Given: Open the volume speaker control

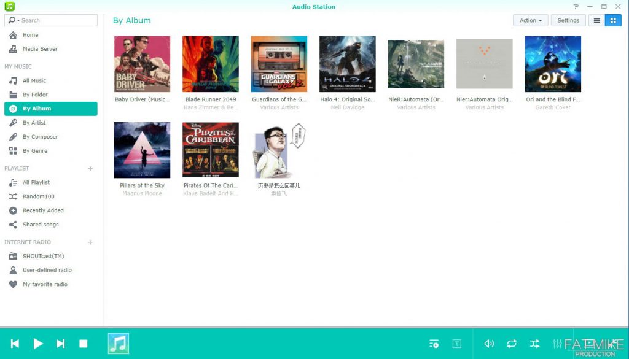Looking at the screenshot, I should pyautogui.click(x=489, y=344).
